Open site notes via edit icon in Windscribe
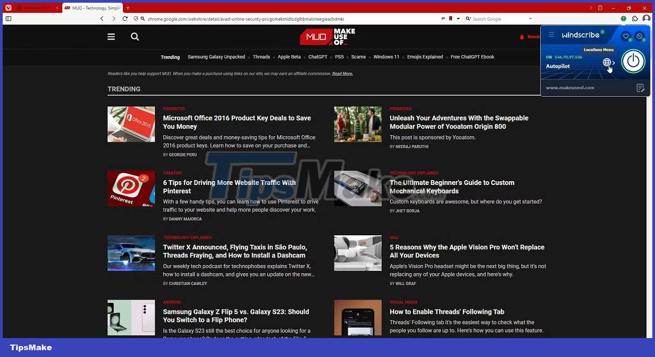The height and width of the screenshot is (357, 655). tap(640, 88)
